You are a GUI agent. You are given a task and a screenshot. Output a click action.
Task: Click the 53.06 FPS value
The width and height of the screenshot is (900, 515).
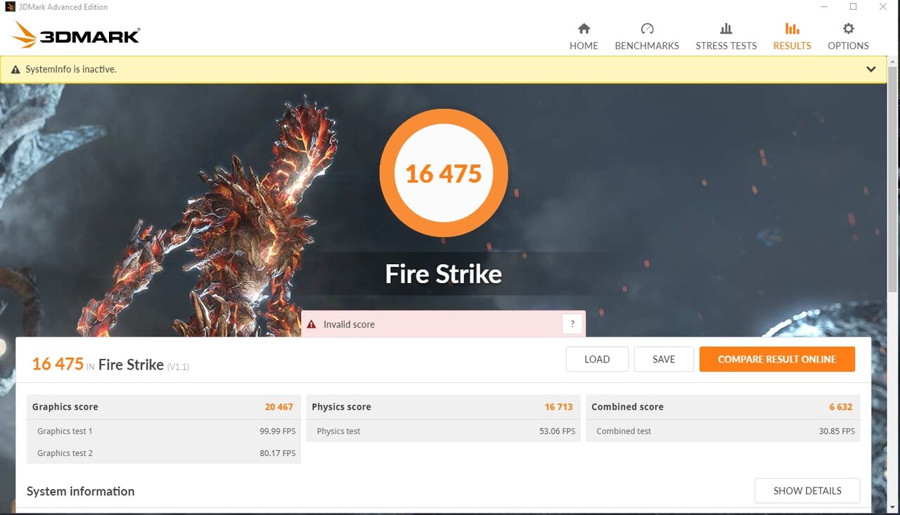click(x=558, y=431)
